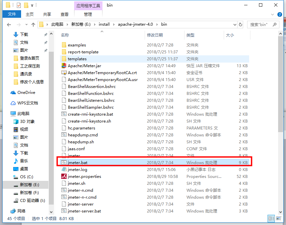Open the Help question mark icon
Viewport: 286px width, 225px height.
[279, 14]
